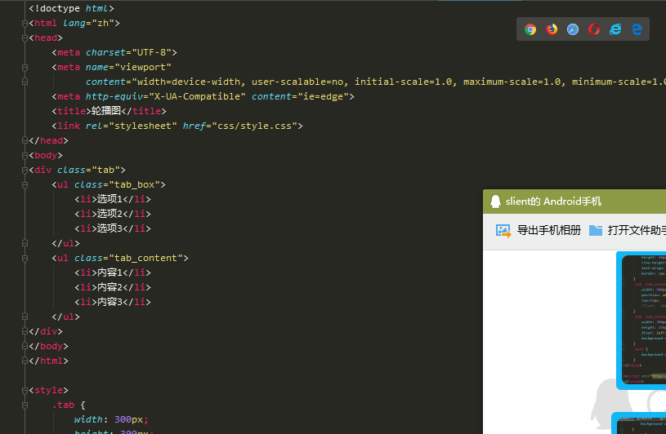Click on list item 选项1
The image size is (666, 434).
point(110,199)
